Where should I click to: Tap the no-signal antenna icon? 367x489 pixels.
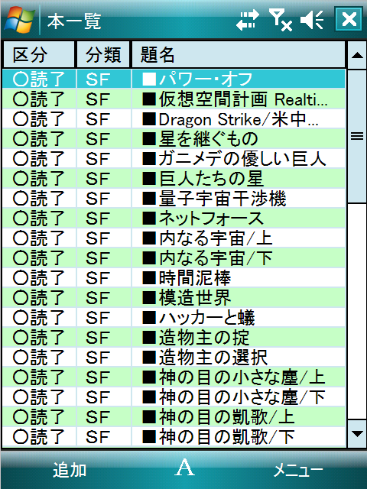click(x=281, y=20)
